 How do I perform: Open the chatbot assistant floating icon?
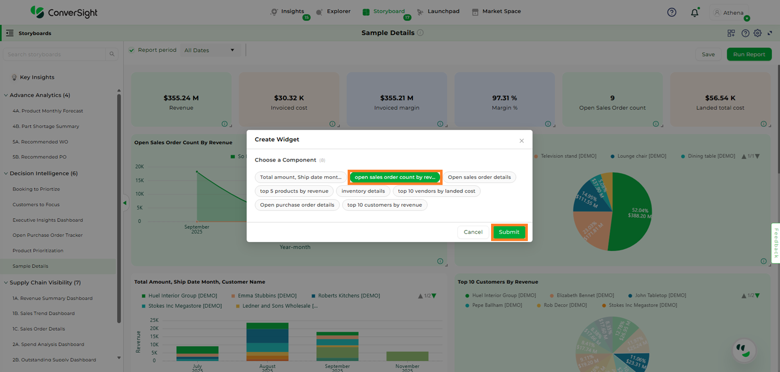point(744,350)
